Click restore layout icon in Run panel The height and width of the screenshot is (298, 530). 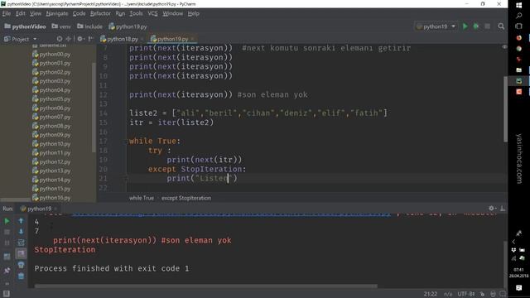click(x=7, y=257)
